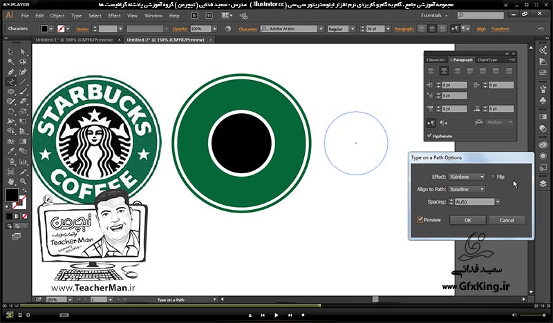
Task: Select the Line Segment tool
Action: (24, 81)
